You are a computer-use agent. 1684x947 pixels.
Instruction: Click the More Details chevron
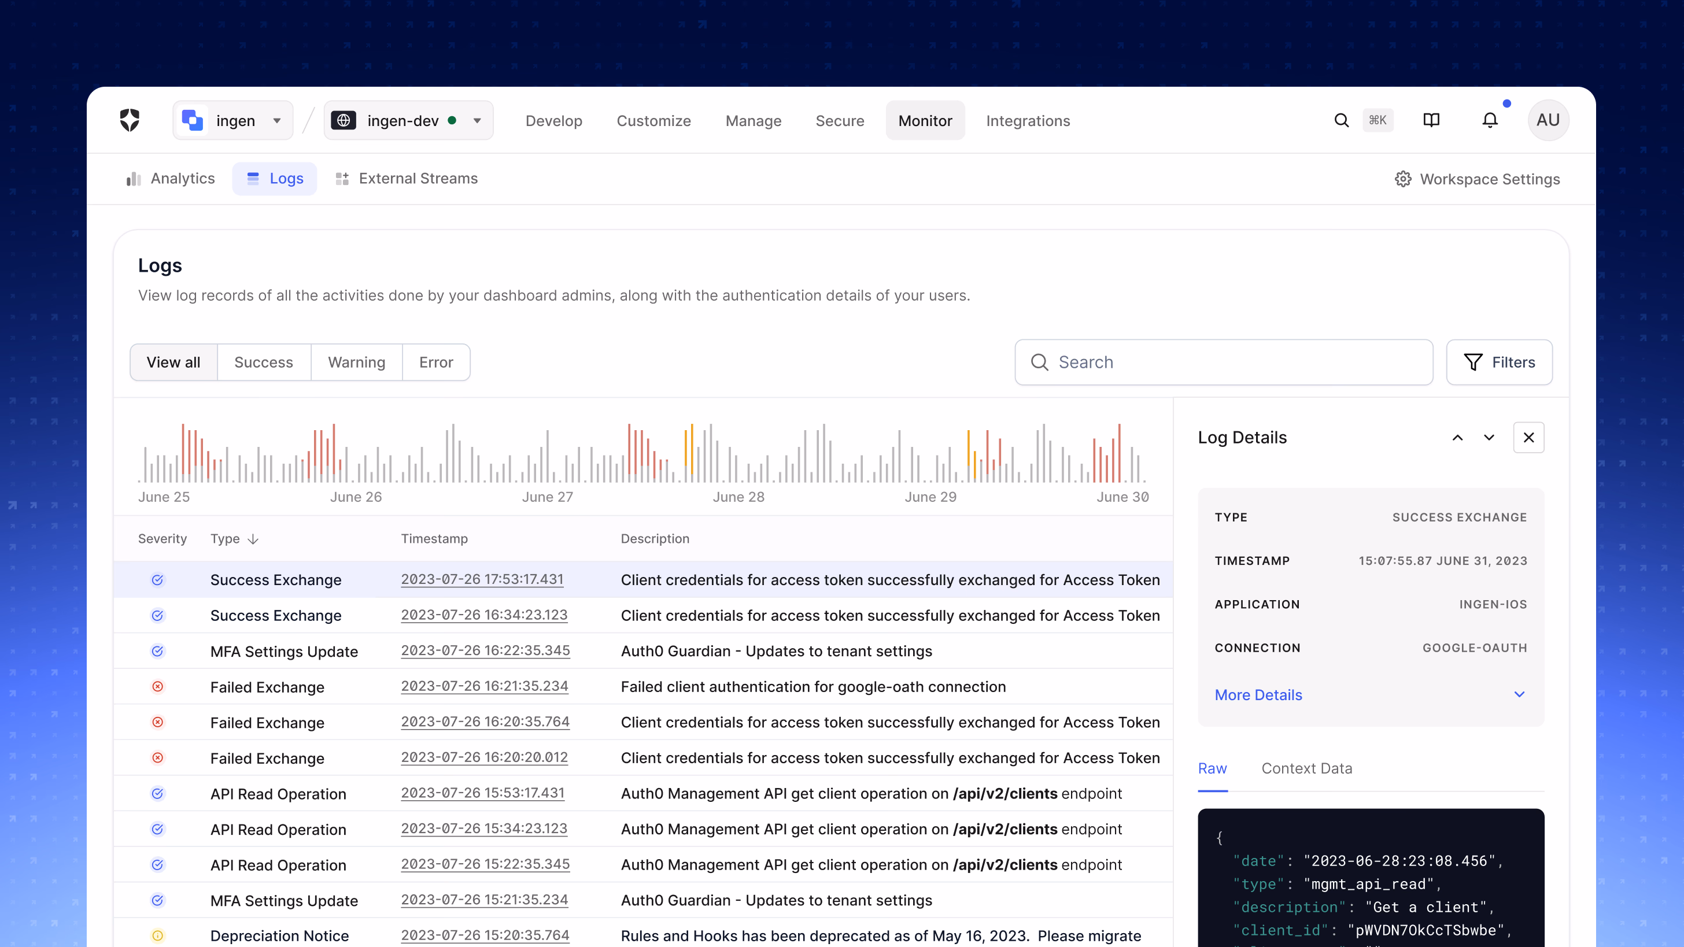coord(1519,695)
